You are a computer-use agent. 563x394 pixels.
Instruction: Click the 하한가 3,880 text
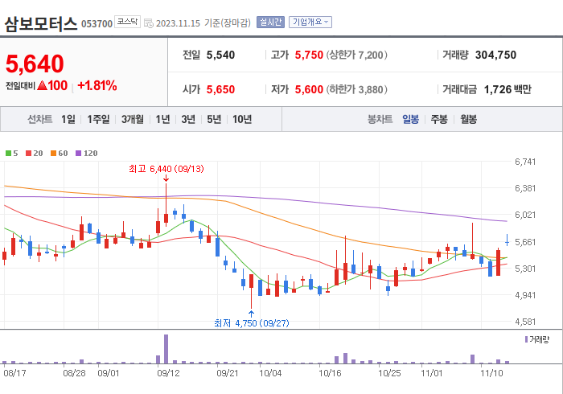tap(356, 89)
